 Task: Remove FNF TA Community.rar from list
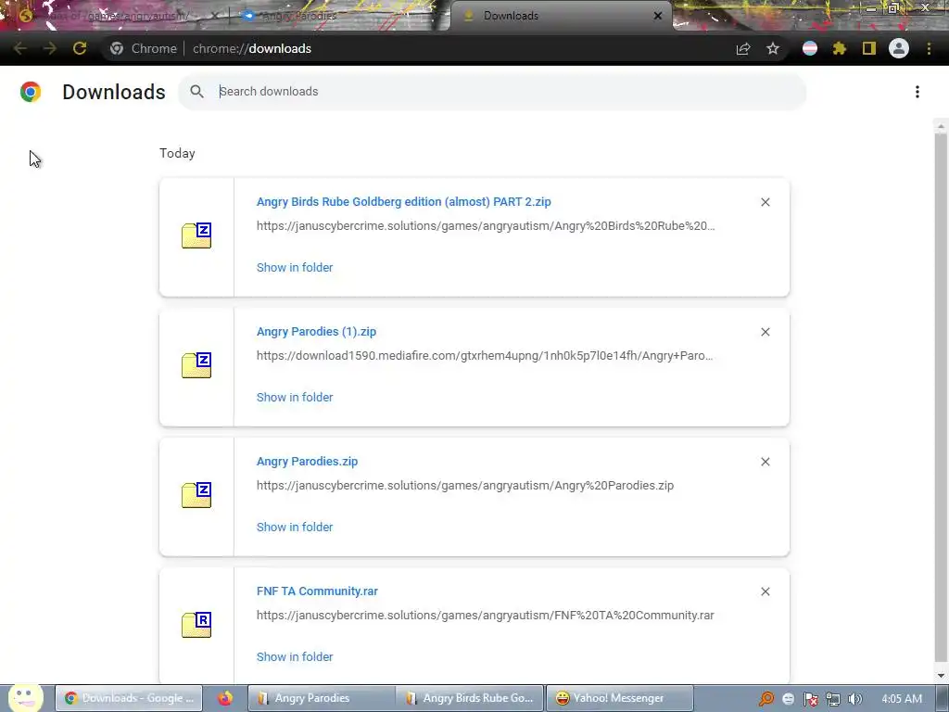coord(765,591)
